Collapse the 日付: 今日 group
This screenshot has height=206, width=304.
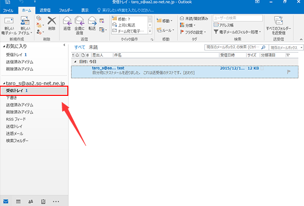[x=75, y=62]
